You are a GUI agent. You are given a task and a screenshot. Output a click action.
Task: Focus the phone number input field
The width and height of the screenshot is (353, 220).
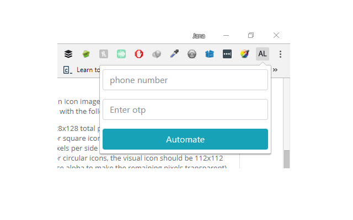185,80
